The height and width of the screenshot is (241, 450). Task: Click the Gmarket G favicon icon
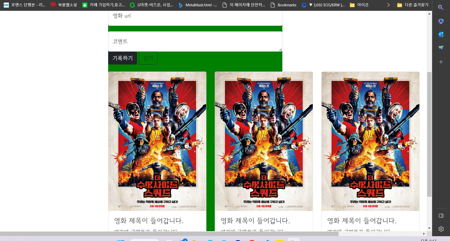click(132, 5)
